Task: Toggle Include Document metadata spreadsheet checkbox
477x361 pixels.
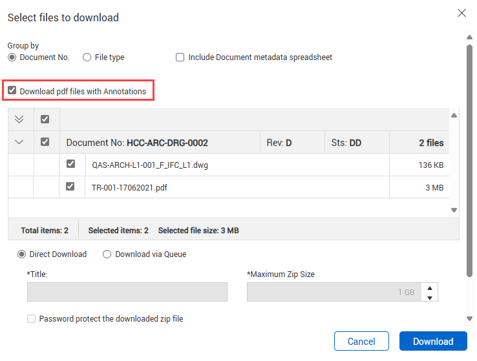Action: [x=180, y=57]
